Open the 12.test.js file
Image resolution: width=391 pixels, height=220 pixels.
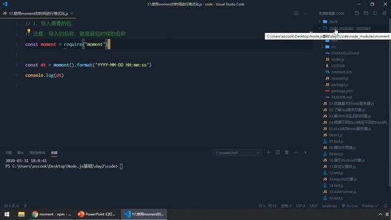pyautogui.click(x=336, y=172)
